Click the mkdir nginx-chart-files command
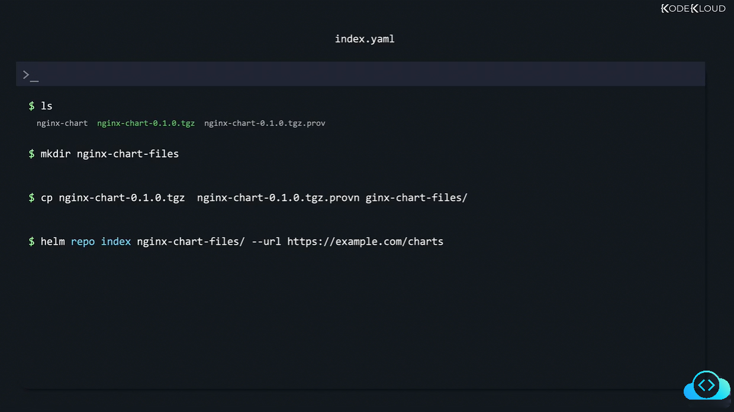734x412 pixels. 110,154
